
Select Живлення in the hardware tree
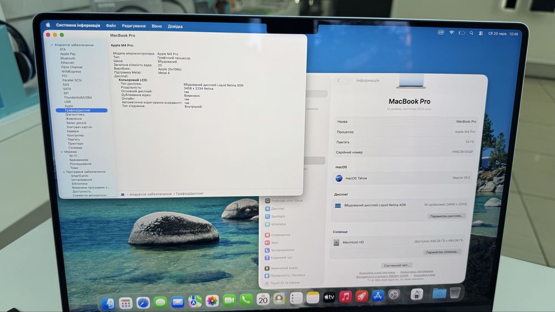tap(74, 119)
